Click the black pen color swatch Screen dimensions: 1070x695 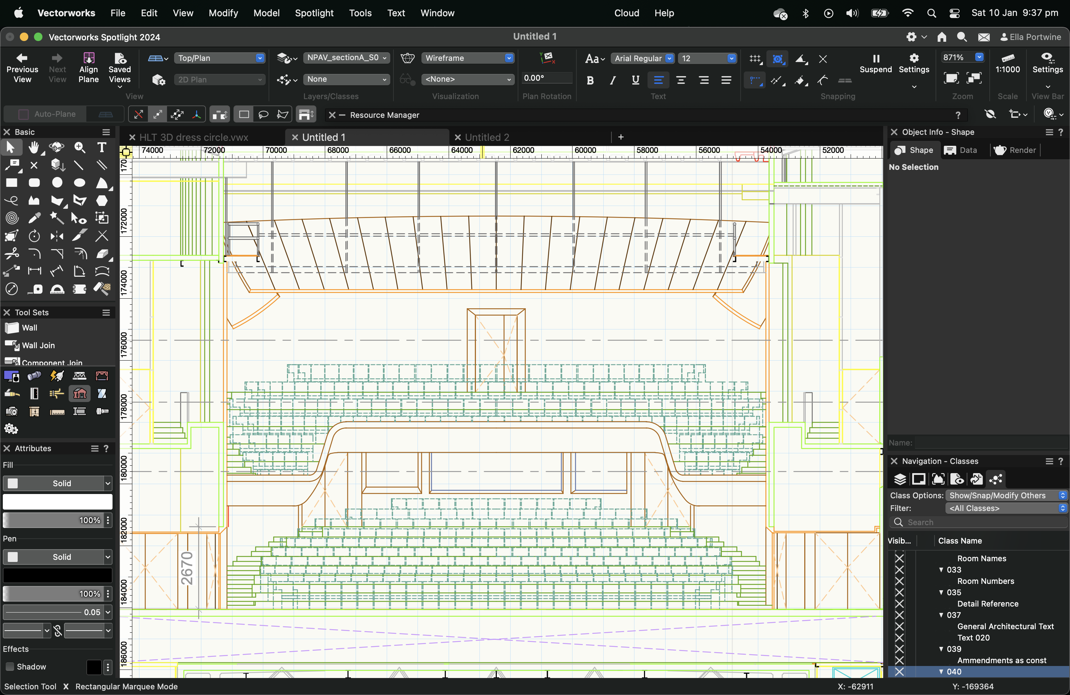click(58, 575)
